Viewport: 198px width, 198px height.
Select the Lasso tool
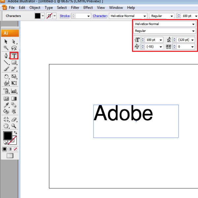coord(14,48)
